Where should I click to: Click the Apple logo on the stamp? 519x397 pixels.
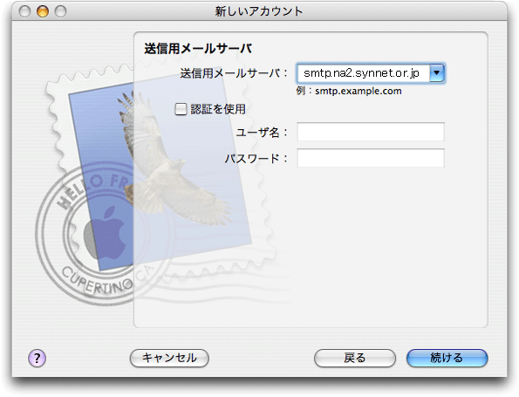coord(106,234)
